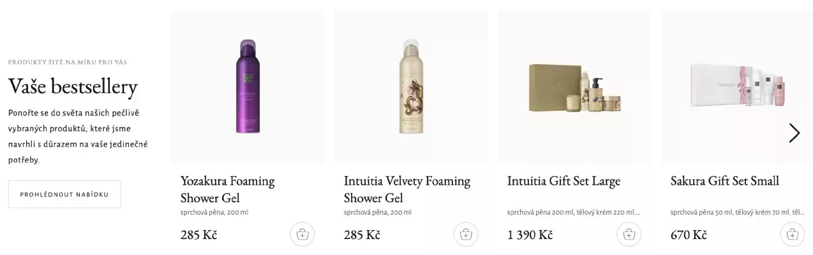Click the 1 390 Kč price
Image resolution: width=813 pixels, height=255 pixels.
tap(530, 235)
